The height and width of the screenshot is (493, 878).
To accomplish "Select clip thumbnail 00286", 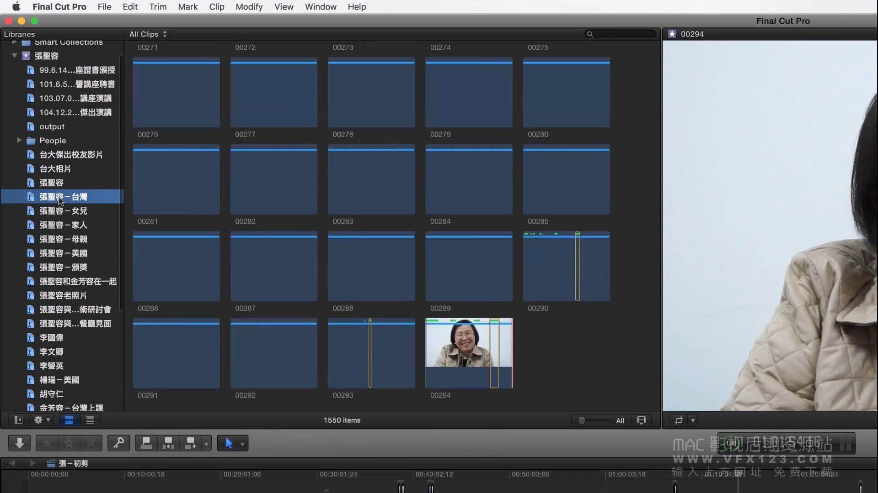I will click(176, 266).
